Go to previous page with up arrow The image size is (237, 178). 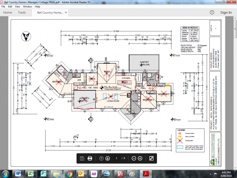coord(101,158)
